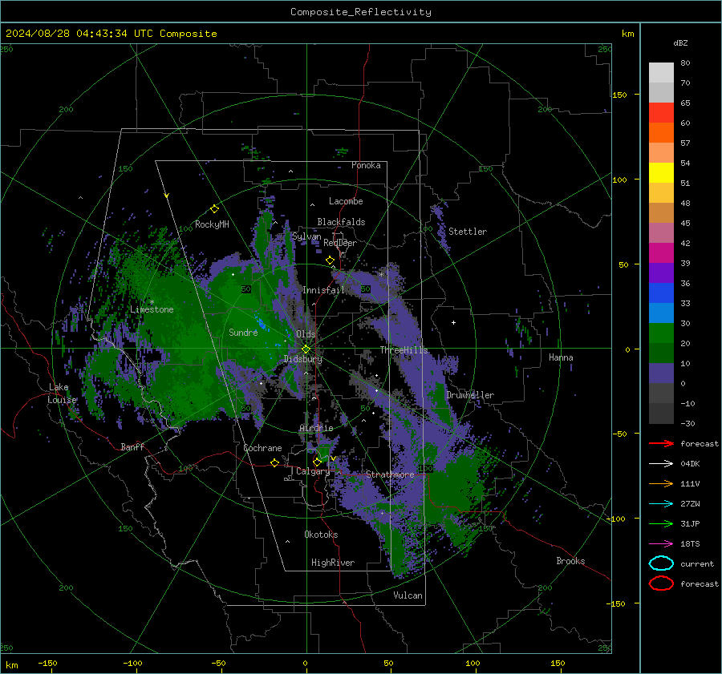The image size is (722, 674).
Task: Click the Innisfail town label
Action: 323,290
